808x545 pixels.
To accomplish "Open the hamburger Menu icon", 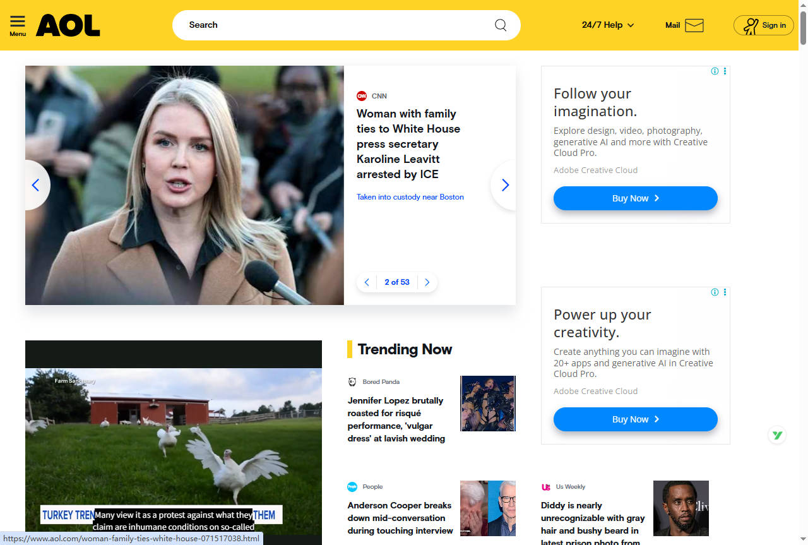I will click(x=18, y=25).
